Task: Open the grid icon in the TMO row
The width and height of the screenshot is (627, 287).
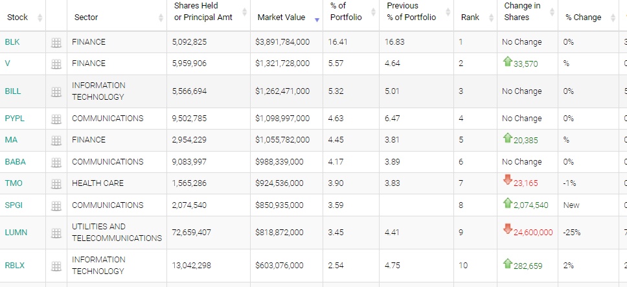Action: pyautogui.click(x=56, y=184)
